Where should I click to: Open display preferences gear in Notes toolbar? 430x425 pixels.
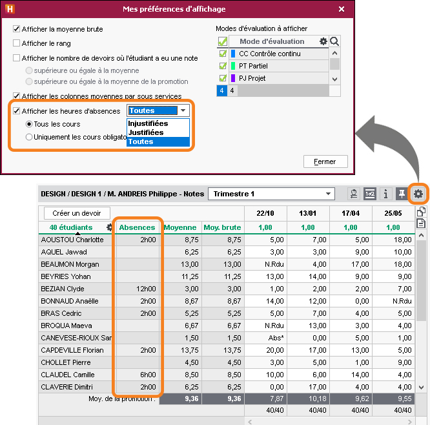418,194
